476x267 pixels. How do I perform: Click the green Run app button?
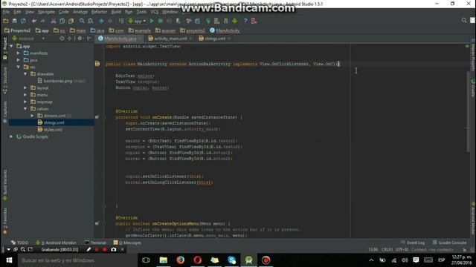pyautogui.click(x=152, y=21)
